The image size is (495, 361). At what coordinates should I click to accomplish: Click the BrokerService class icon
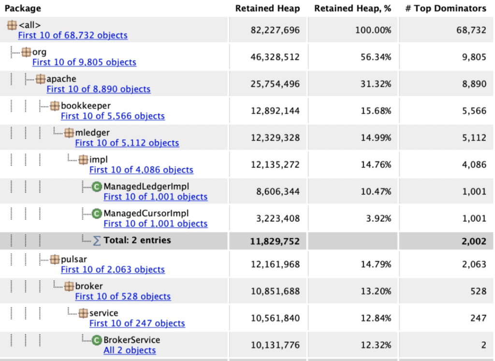point(97,340)
